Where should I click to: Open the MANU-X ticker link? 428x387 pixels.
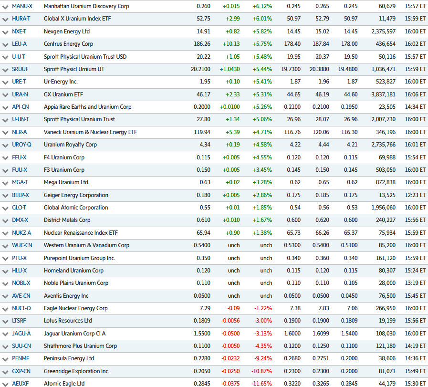(22, 6)
